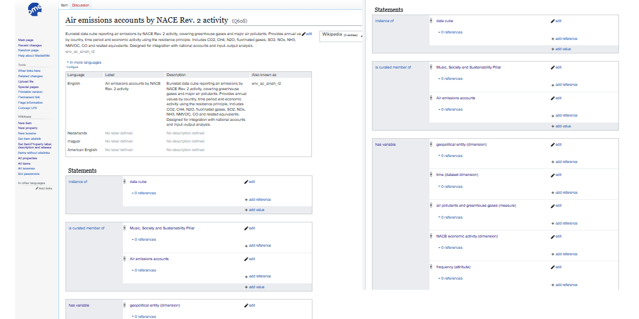639x319 pixels.
Task: Click the edit pencil beside the item description
Action: [307, 33]
